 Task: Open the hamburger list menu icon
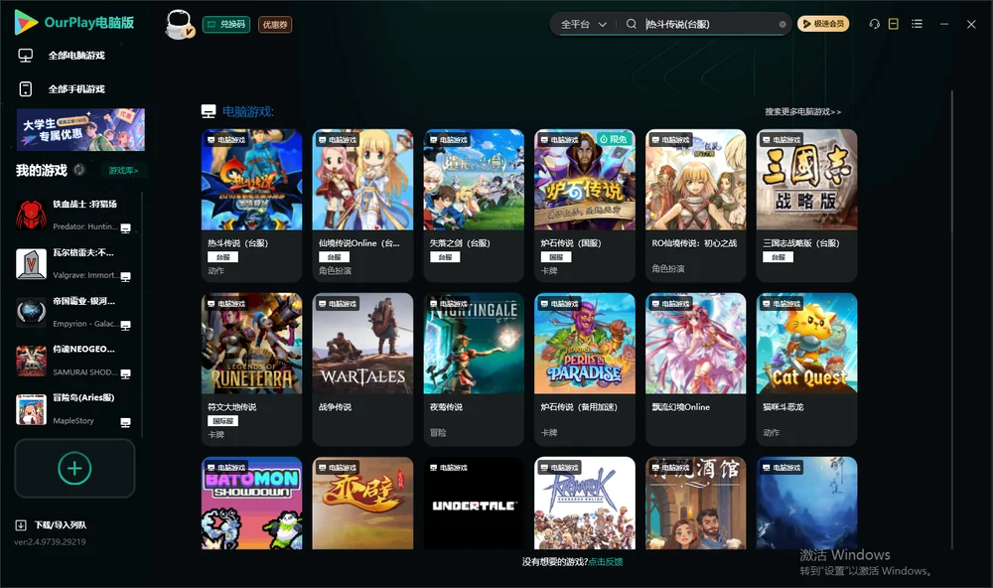click(x=917, y=24)
